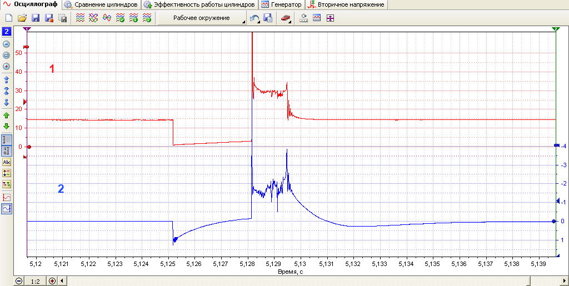569x286 pixels.
Task: Click the save-copy disk icon after undo
Action: coord(268,18)
